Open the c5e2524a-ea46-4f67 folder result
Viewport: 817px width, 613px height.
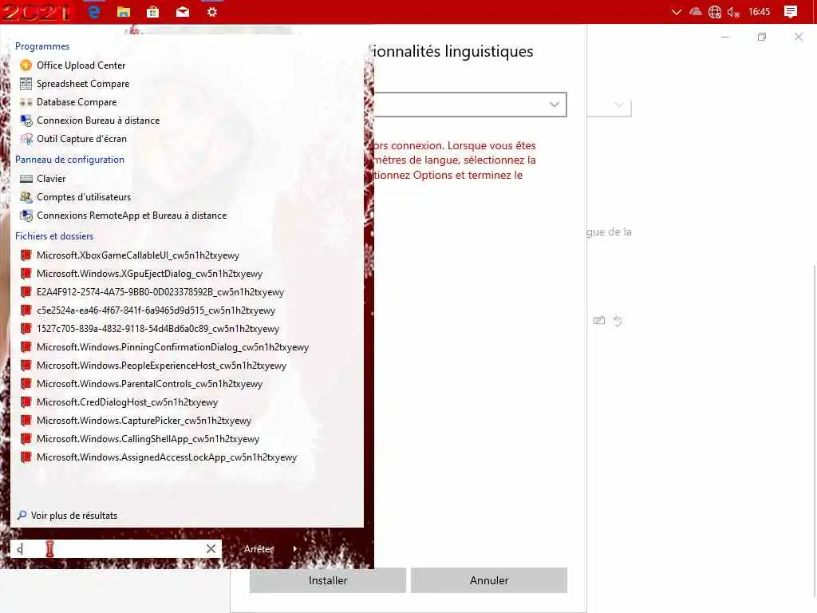coord(156,310)
